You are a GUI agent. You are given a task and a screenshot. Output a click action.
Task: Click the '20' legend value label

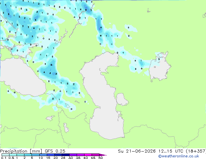point(56,158)
